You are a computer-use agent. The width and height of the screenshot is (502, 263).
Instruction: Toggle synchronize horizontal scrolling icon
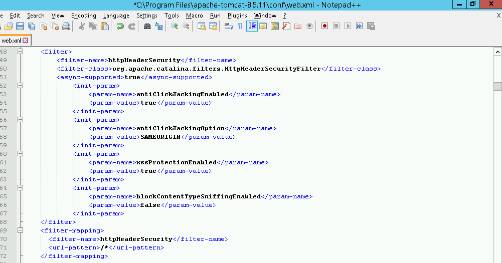click(x=213, y=26)
